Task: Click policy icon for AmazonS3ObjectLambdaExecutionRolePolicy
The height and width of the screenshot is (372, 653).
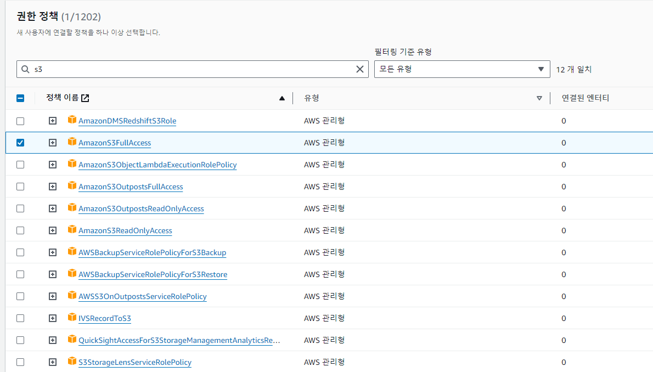Action: pos(72,164)
